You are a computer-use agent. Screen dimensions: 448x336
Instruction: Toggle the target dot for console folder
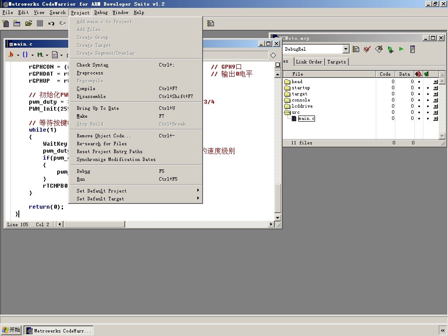[419, 100]
